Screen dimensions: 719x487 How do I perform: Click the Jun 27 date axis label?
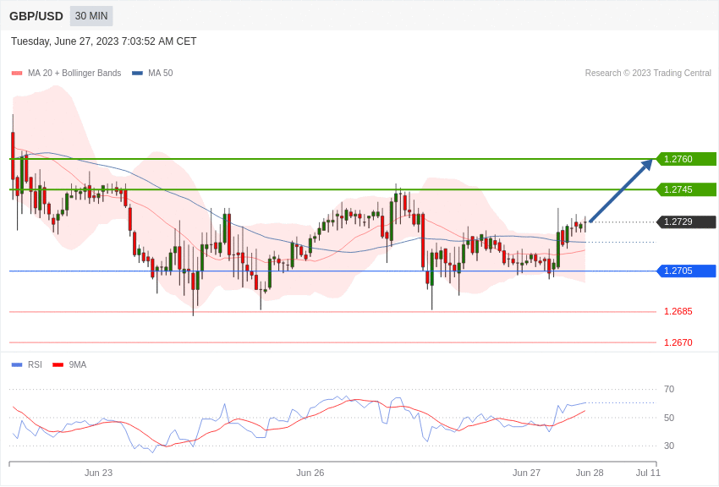[526, 473]
